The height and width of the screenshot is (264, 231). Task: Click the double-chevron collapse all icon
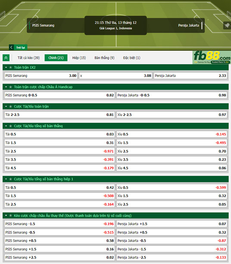pos(6,58)
